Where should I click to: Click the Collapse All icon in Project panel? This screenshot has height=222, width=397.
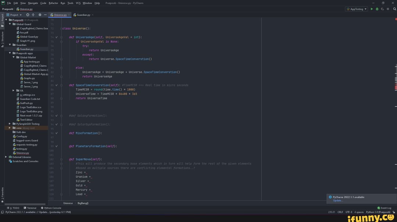coord(33,15)
